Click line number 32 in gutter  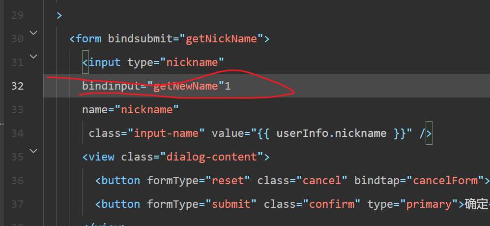pyautogui.click(x=17, y=86)
